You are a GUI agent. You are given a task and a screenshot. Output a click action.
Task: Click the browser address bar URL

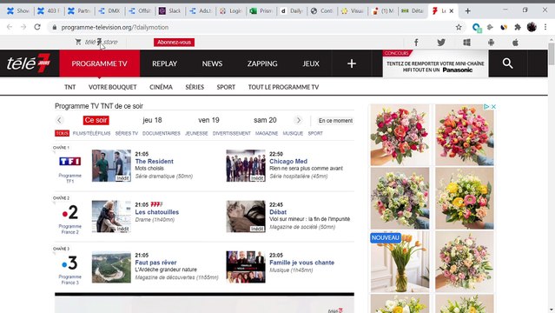click(x=115, y=27)
